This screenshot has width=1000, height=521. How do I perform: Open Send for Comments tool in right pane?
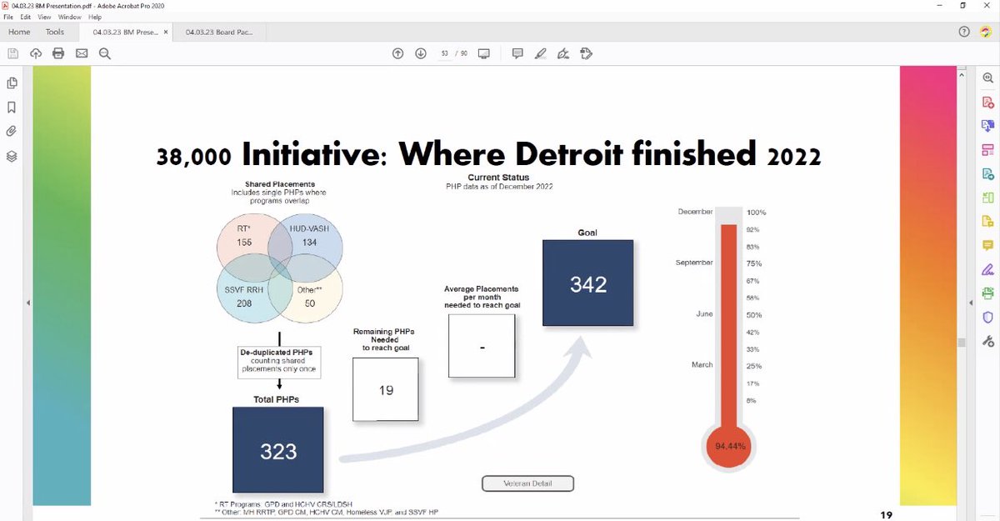pyautogui.click(x=988, y=221)
